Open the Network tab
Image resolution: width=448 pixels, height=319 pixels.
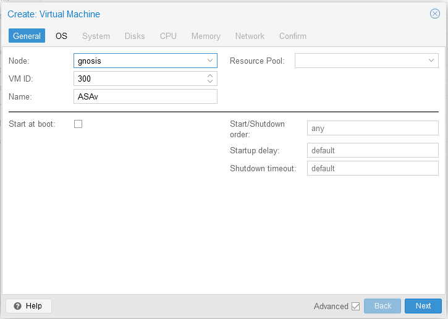tap(250, 36)
